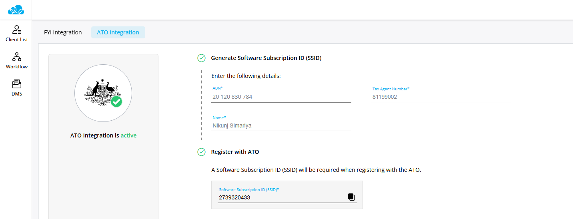This screenshot has height=219, width=573.
Task: Select the ATO Integration tab
Action: 118,32
